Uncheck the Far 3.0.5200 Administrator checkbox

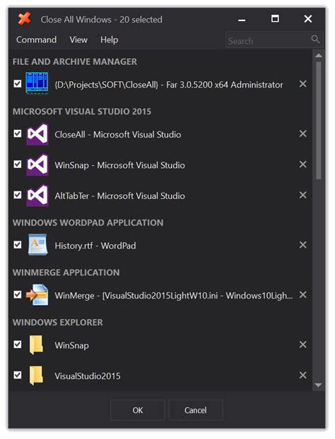18,84
